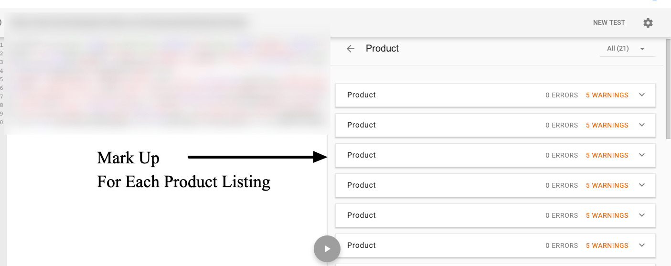
Task: Click inside the blurred code editor area
Action: (167, 81)
